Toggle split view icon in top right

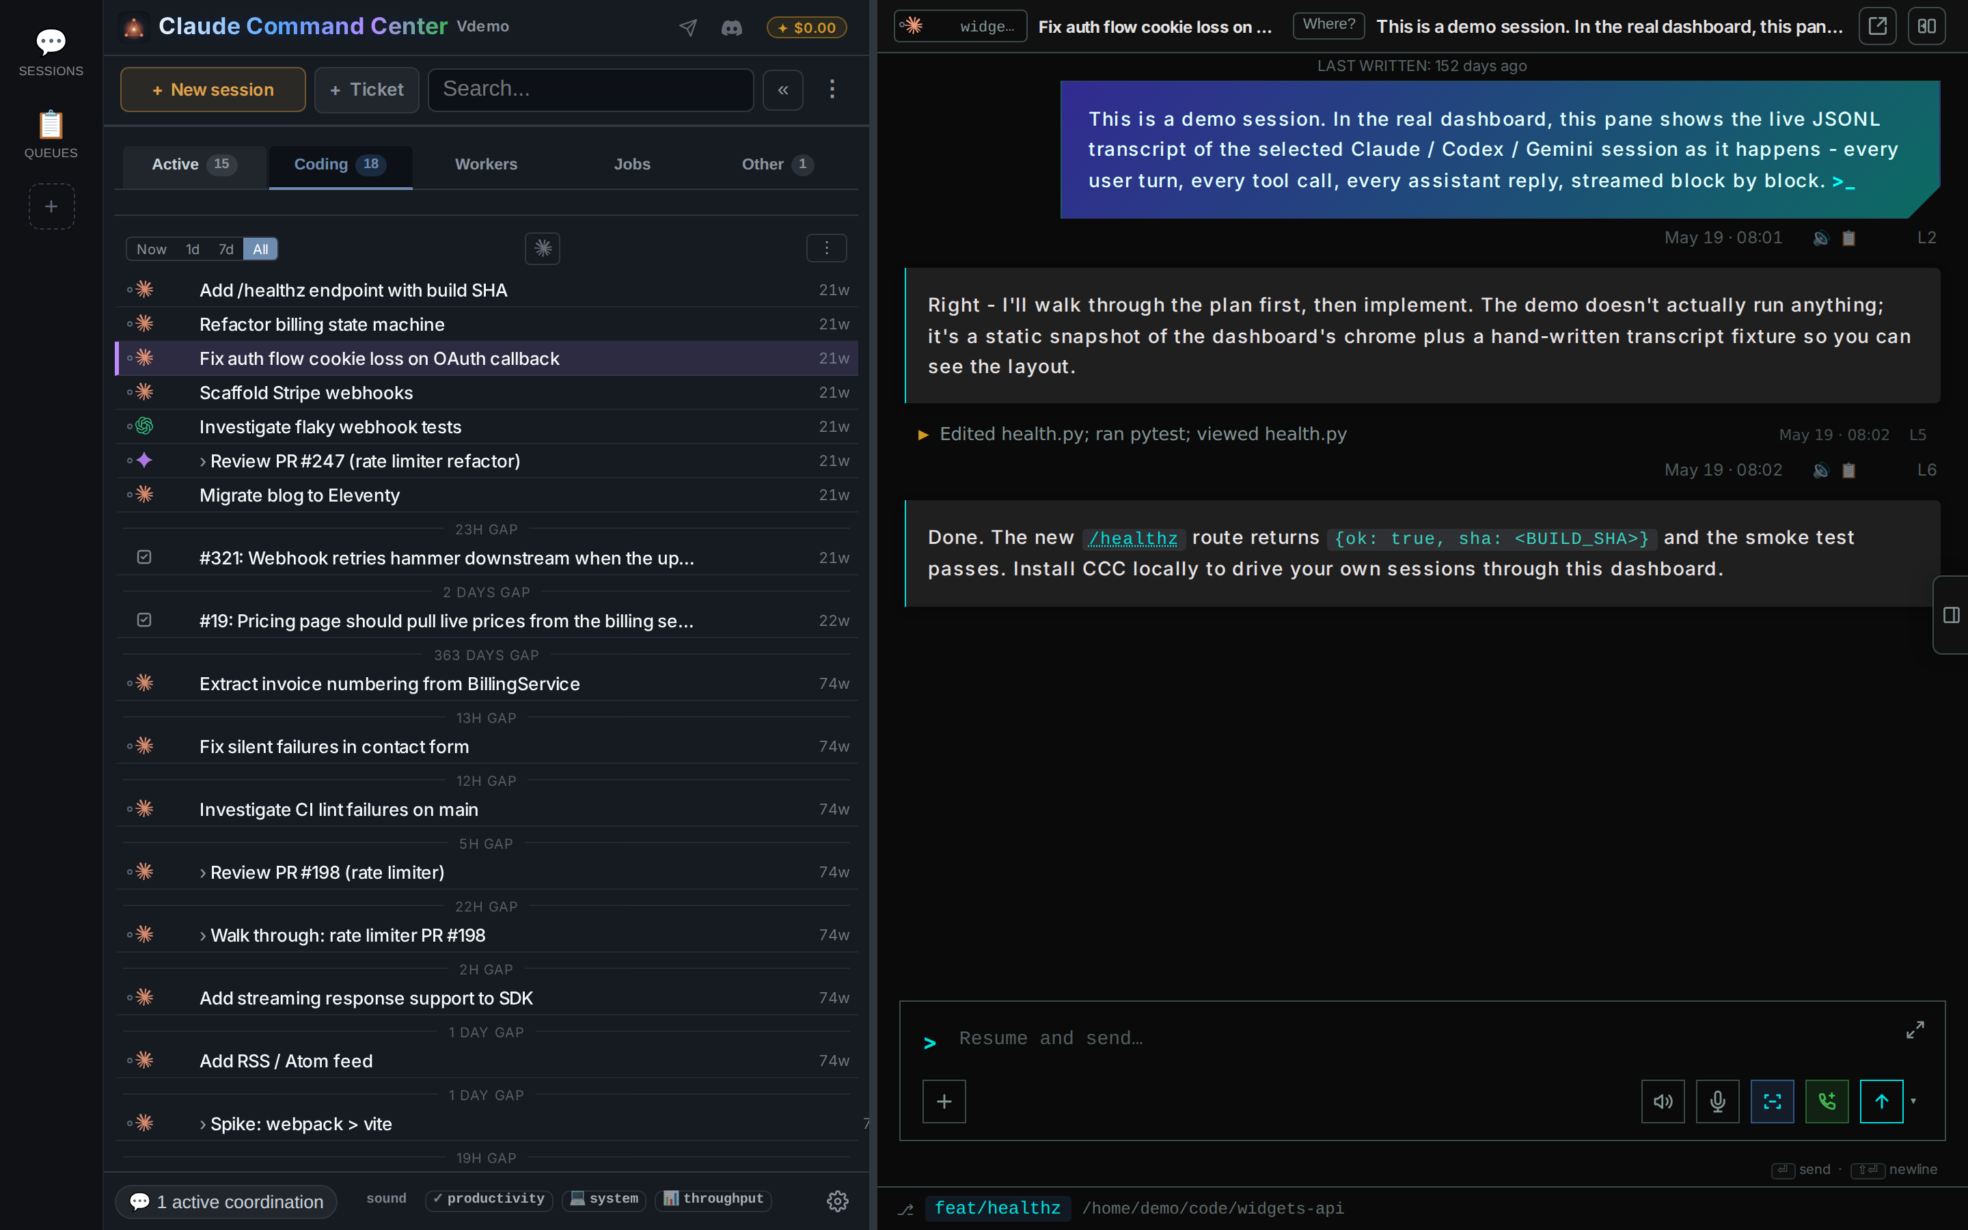click(x=1926, y=26)
